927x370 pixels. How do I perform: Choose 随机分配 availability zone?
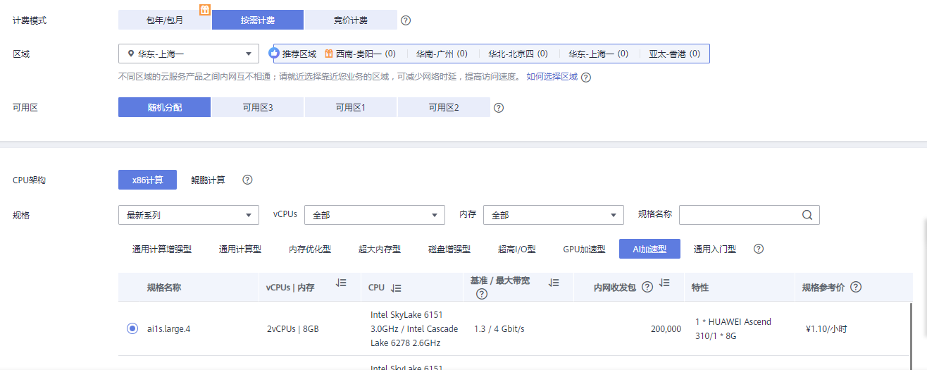pos(165,107)
